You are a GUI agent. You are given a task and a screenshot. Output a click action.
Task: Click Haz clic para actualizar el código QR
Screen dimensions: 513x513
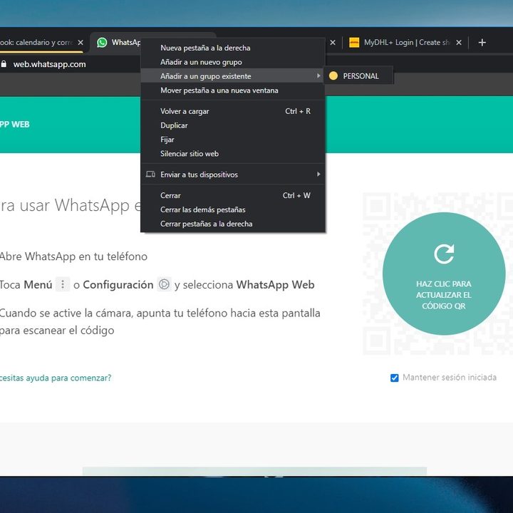click(x=444, y=274)
